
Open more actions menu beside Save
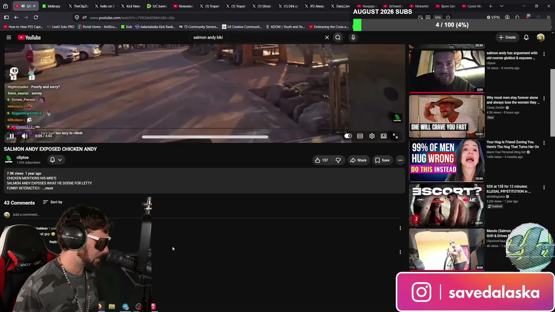(x=400, y=160)
